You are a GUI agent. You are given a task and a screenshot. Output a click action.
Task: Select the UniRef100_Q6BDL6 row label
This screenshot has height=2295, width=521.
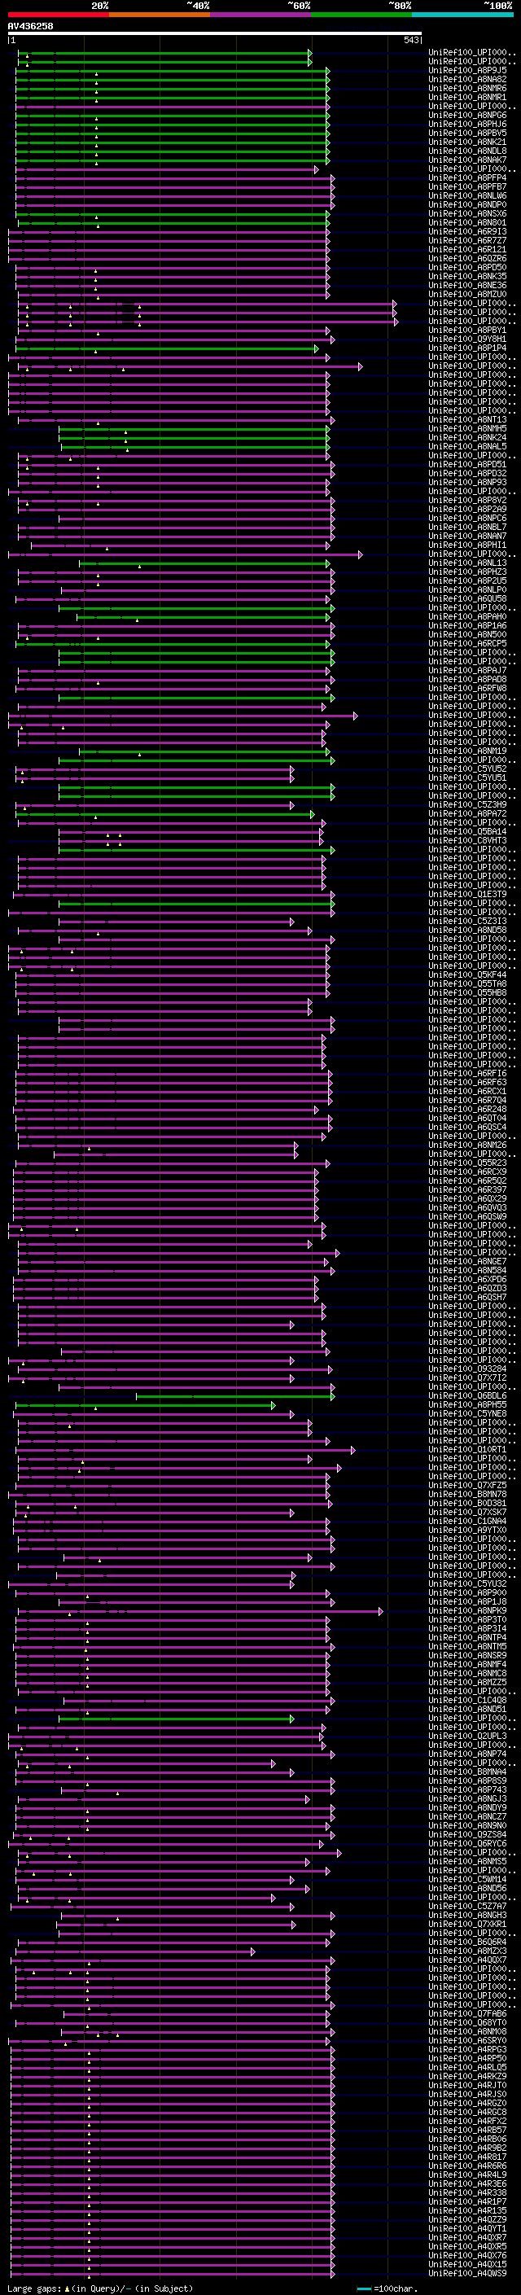tap(467, 1396)
